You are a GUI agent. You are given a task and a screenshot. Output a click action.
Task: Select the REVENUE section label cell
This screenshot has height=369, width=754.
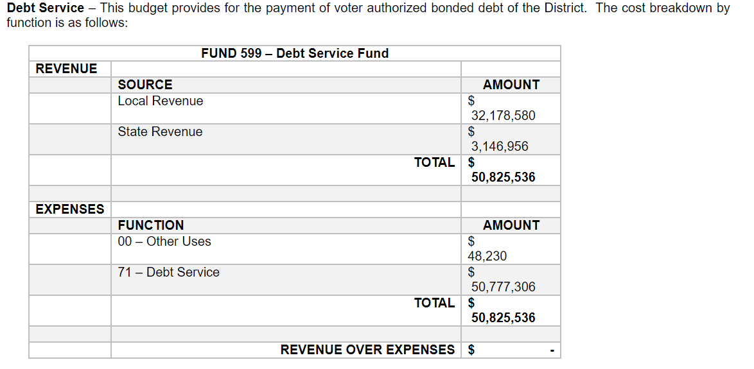click(67, 69)
